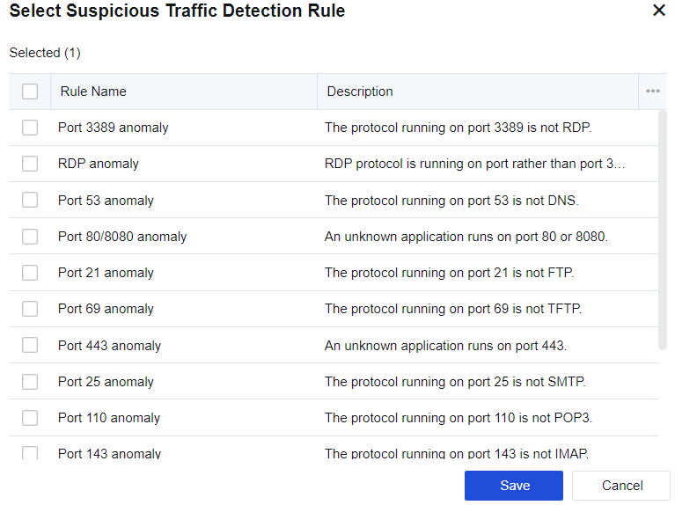Click the Description column header

coord(360,91)
